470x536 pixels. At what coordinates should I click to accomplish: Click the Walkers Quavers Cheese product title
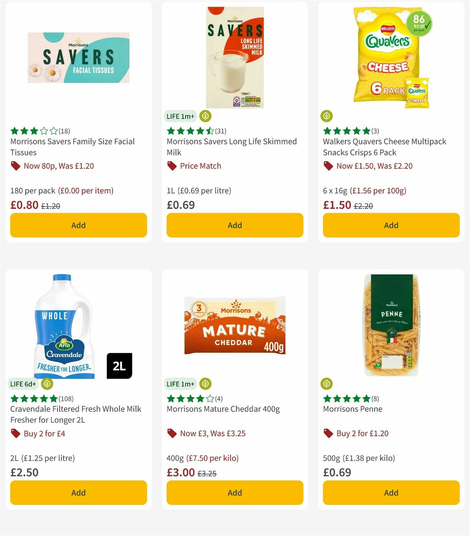coord(384,147)
